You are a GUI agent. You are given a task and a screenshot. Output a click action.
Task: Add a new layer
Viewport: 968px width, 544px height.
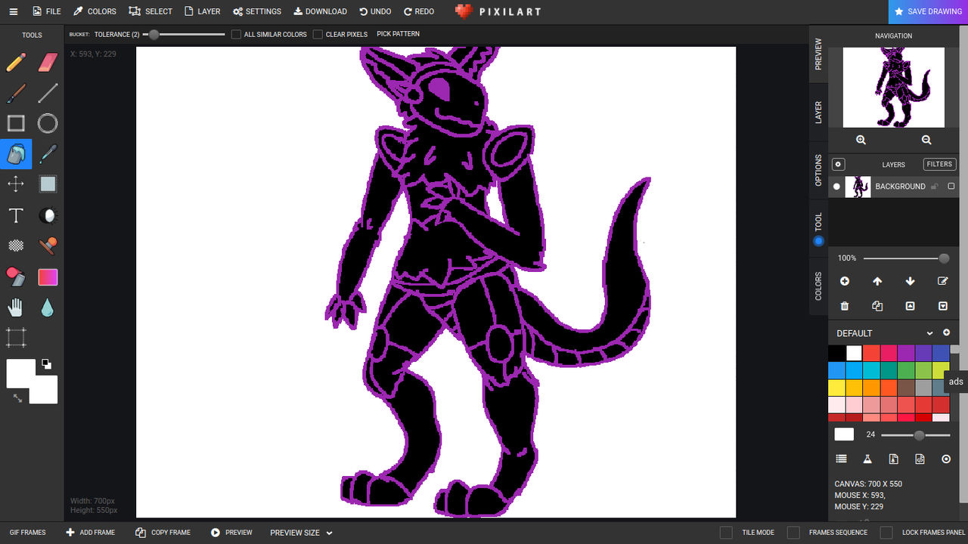click(x=845, y=281)
